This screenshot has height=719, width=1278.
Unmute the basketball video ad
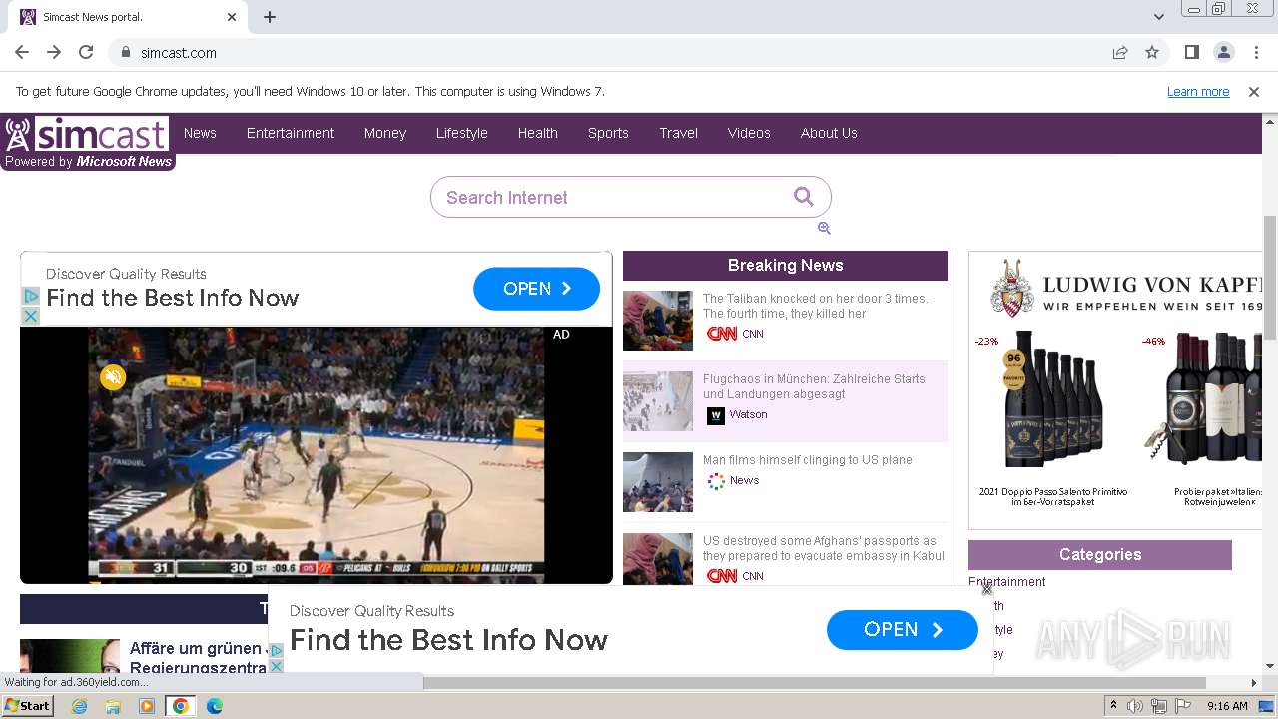click(x=113, y=376)
